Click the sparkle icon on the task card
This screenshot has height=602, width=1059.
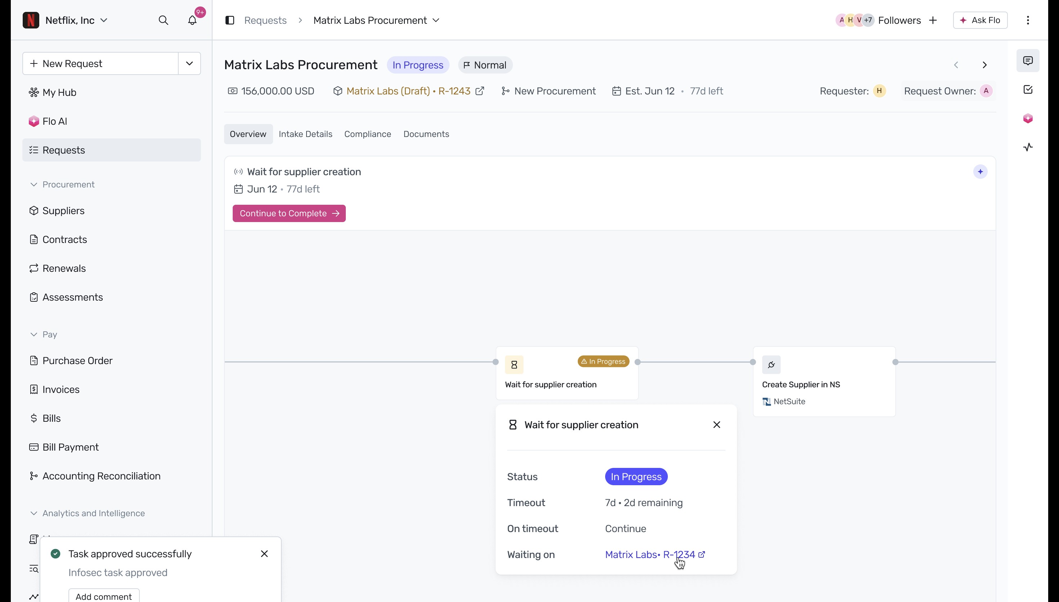pos(980,172)
